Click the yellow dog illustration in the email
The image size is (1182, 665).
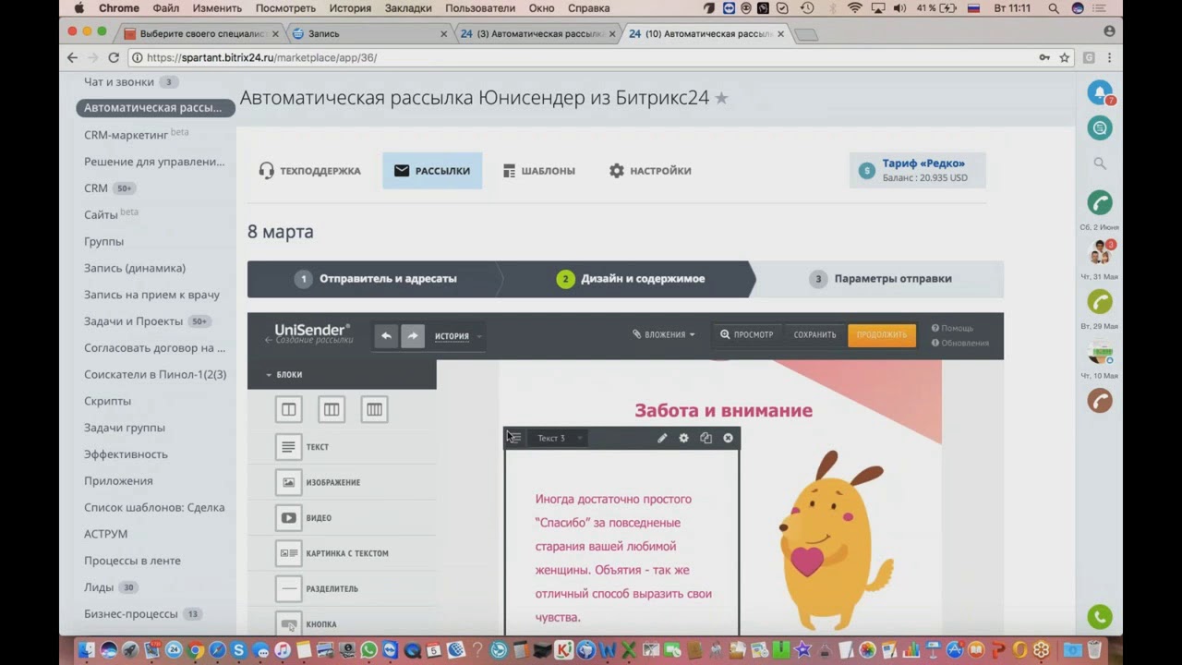point(834,540)
